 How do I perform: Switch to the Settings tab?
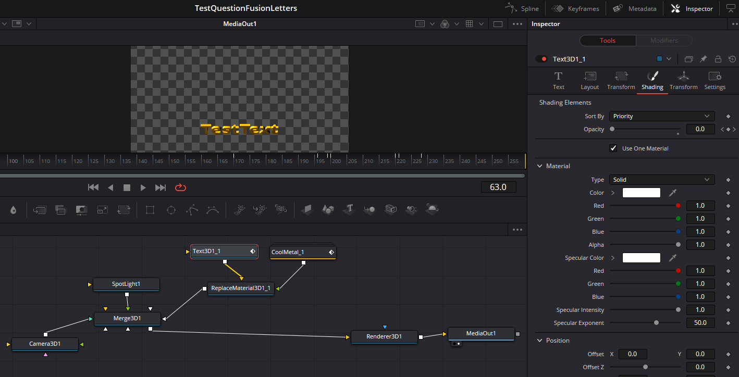[x=715, y=81]
